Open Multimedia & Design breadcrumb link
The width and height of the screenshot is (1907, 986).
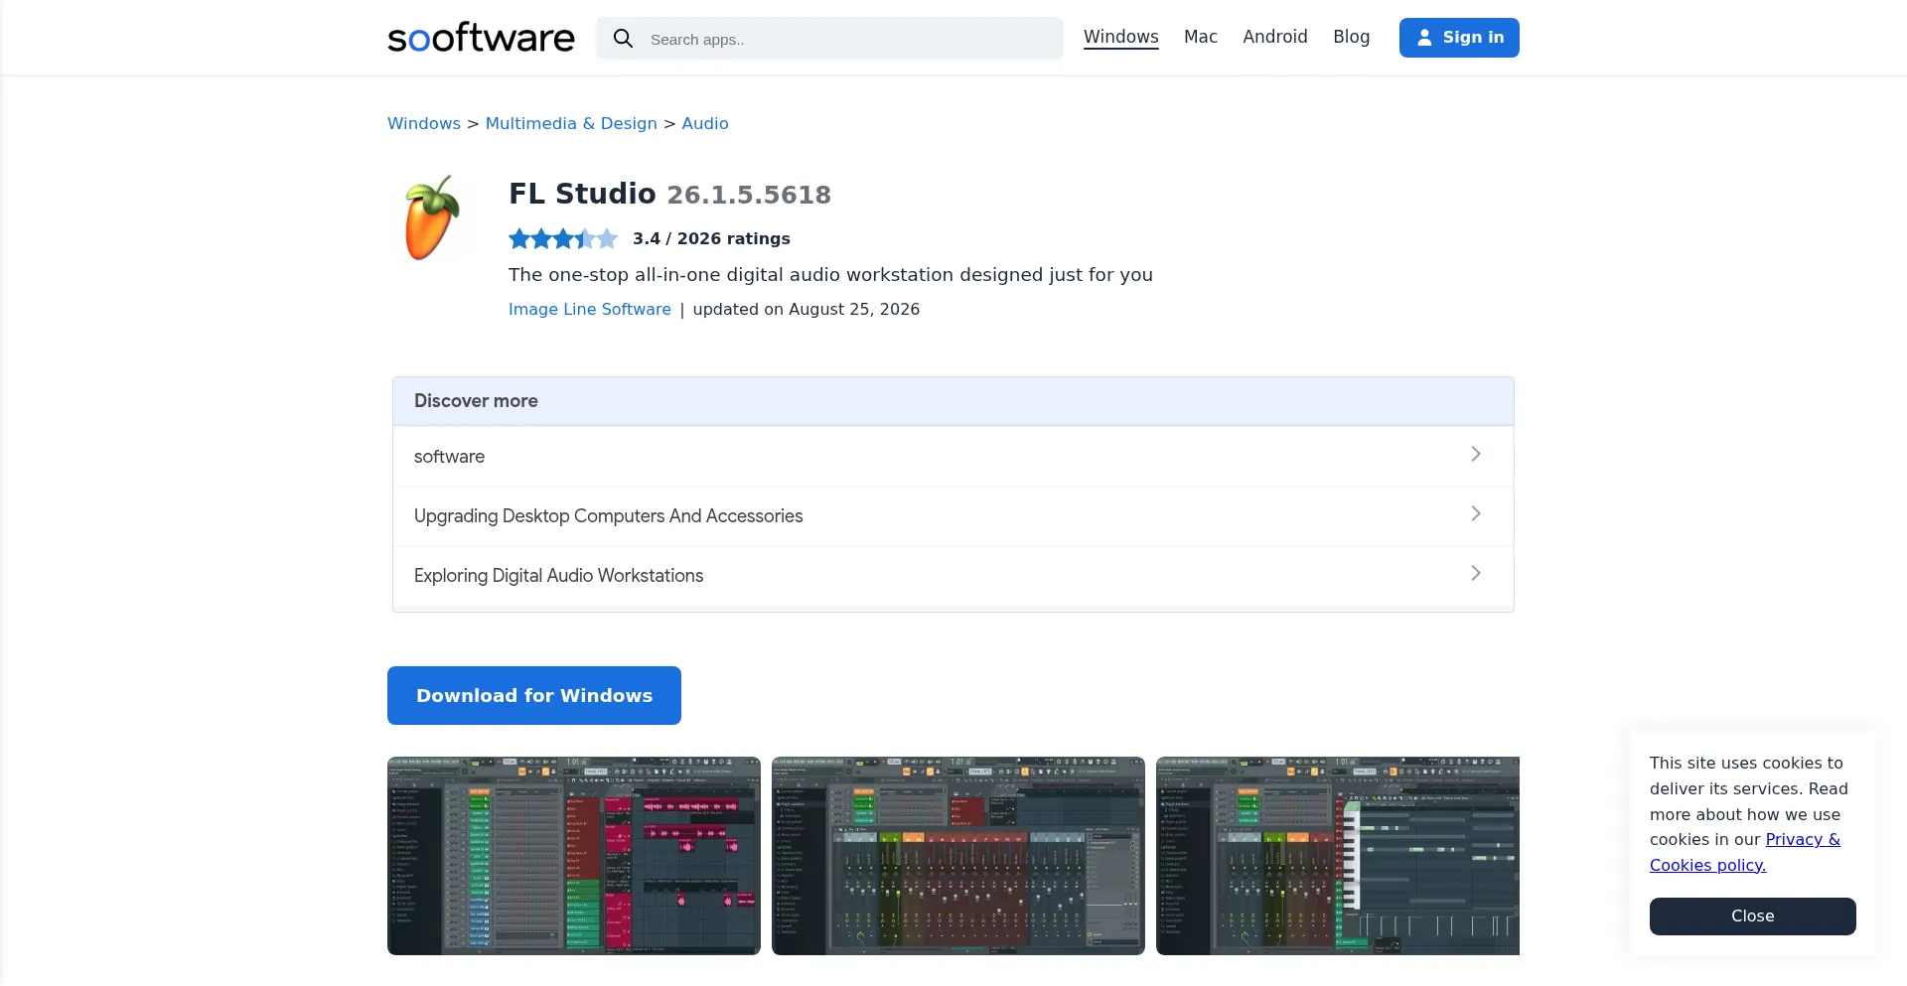tap(571, 123)
